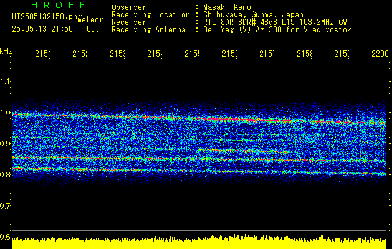
Task: Click the 2159 time marker
Action: pyautogui.click(x=342, y=54)
